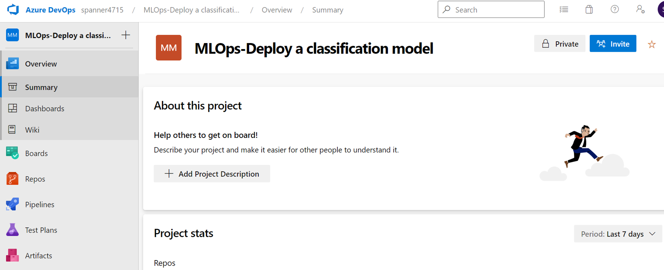Click the Repos hub icon
This screenshot has width=664, height=270.
point(13,179)
